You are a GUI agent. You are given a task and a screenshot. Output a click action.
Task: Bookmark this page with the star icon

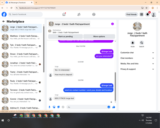point(147,8)
